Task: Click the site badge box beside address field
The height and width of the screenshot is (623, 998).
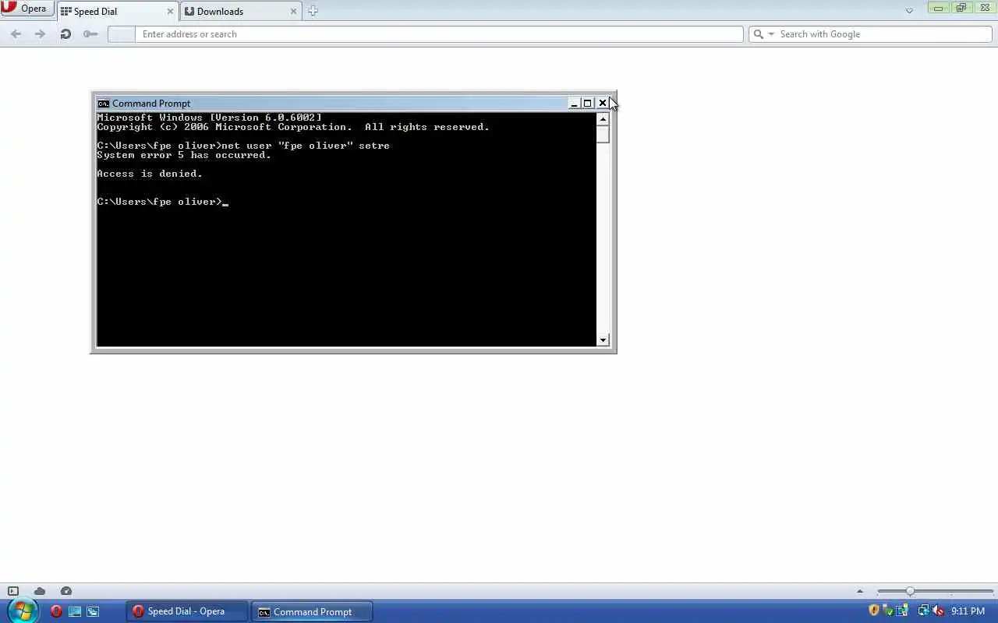Action: click(x=121, y=34)
